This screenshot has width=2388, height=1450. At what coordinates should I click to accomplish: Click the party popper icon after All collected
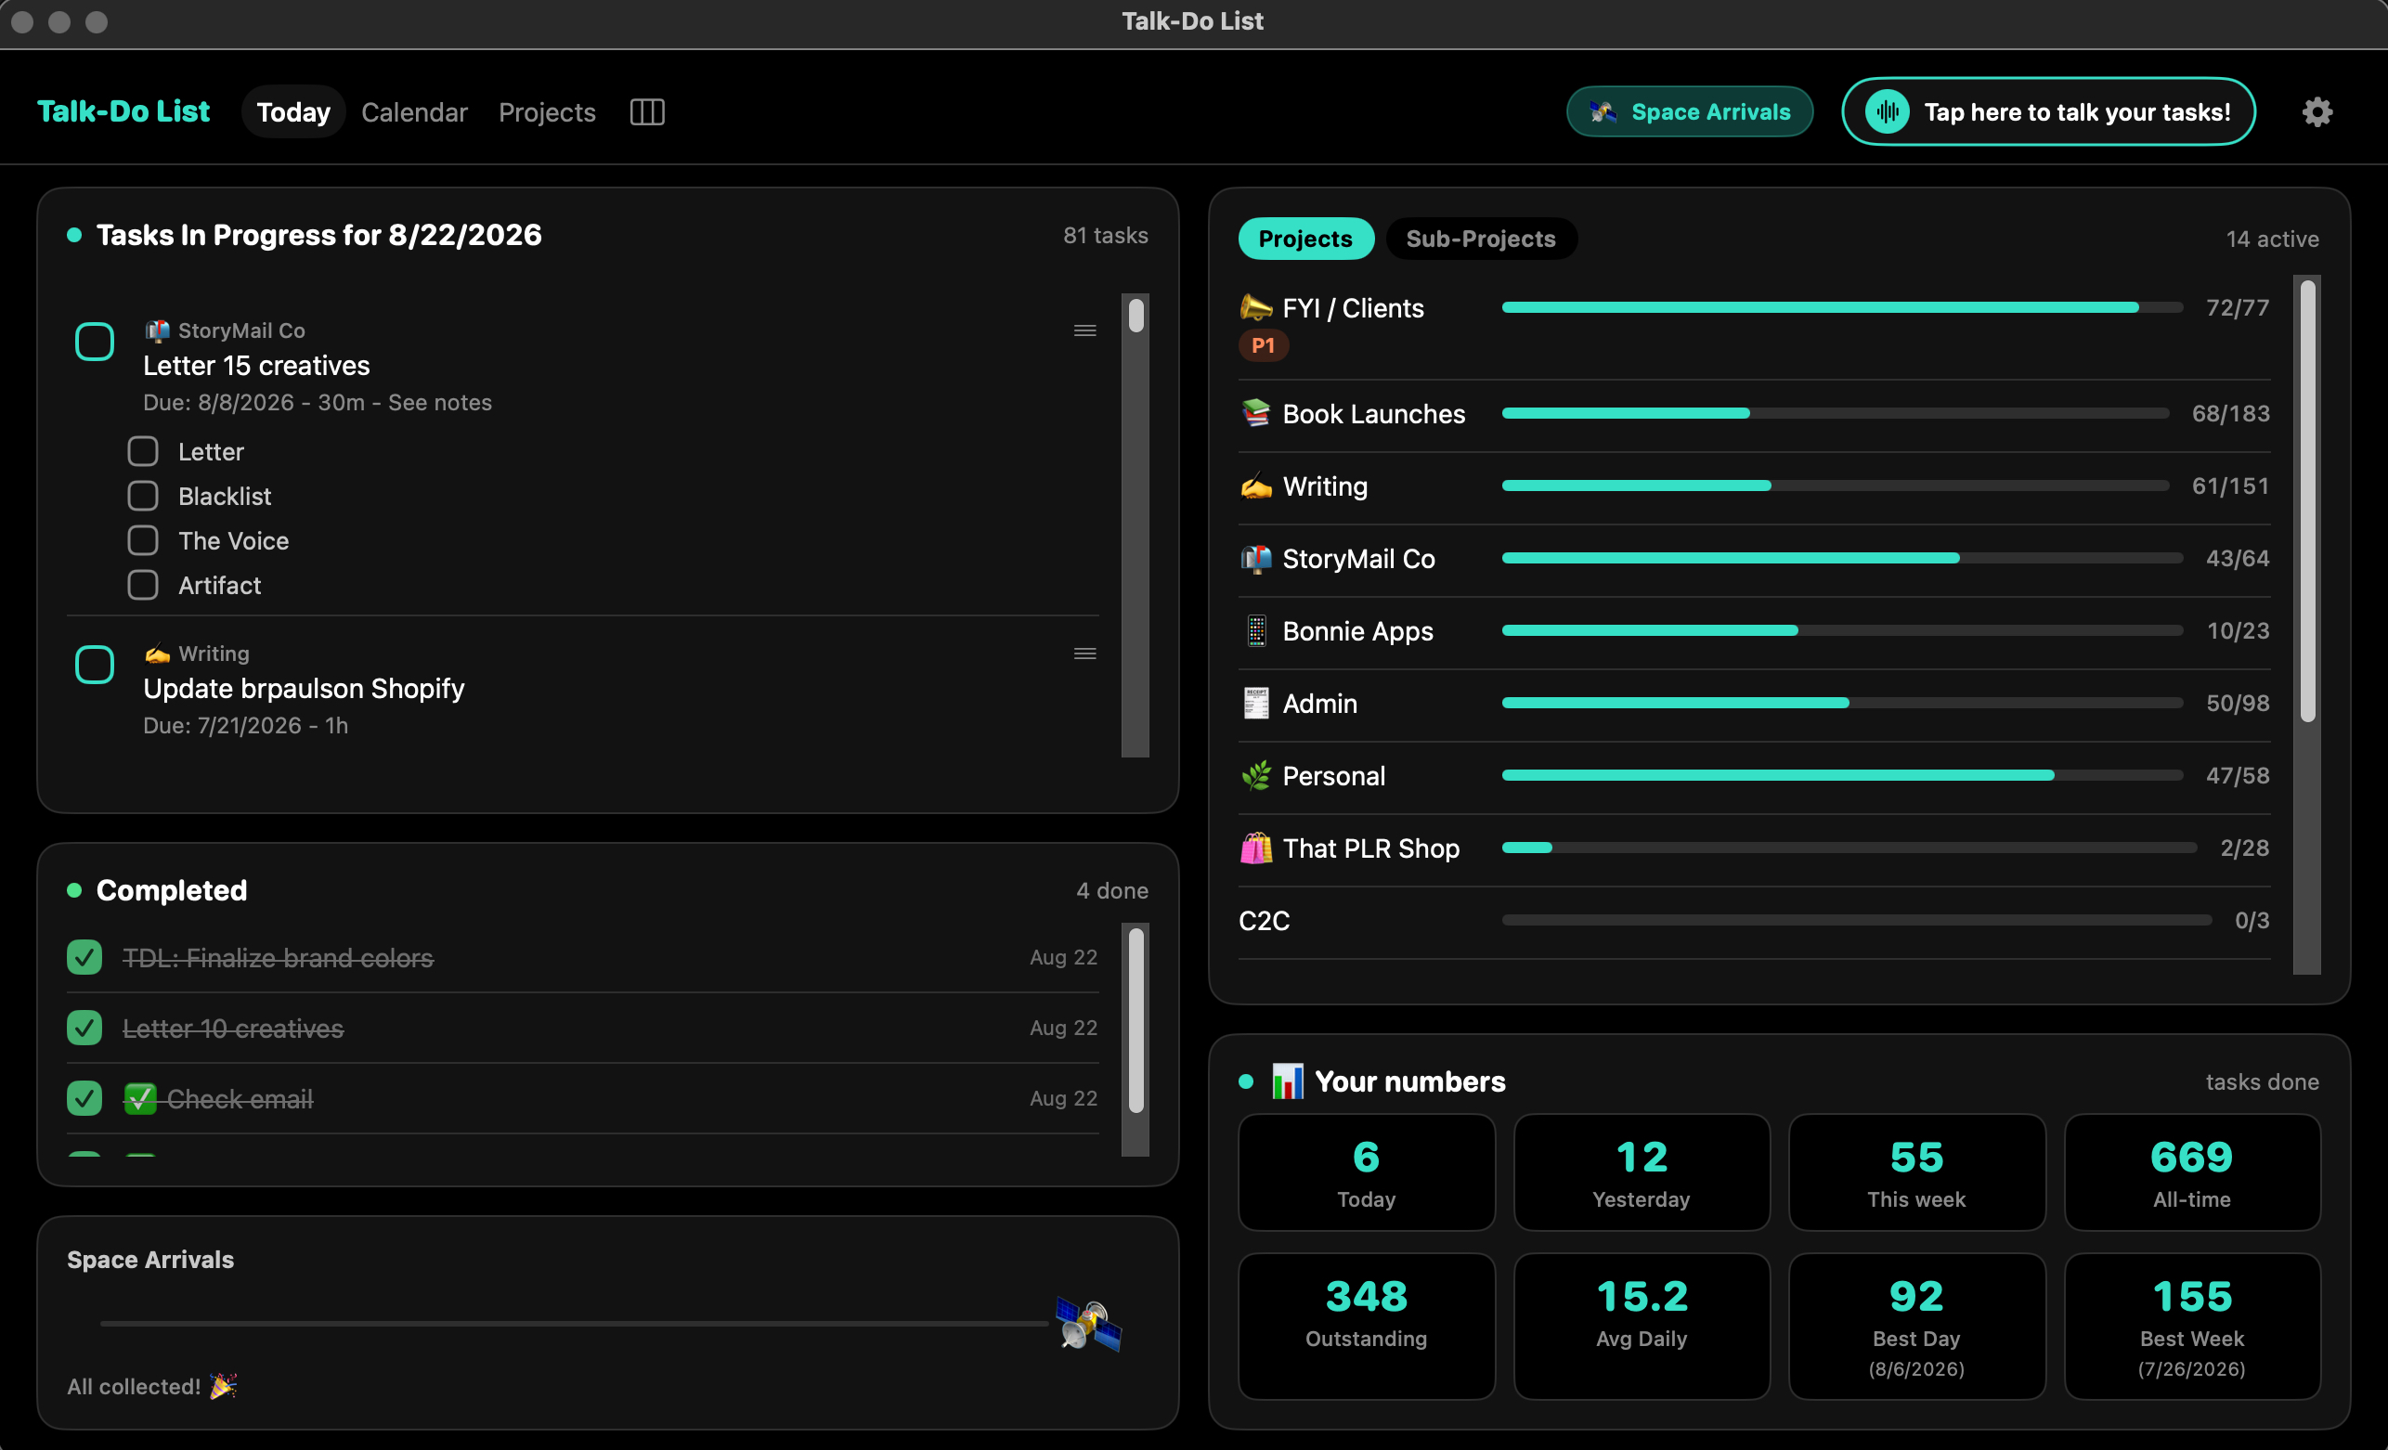pyautogui.click(x=224, y=1386)
